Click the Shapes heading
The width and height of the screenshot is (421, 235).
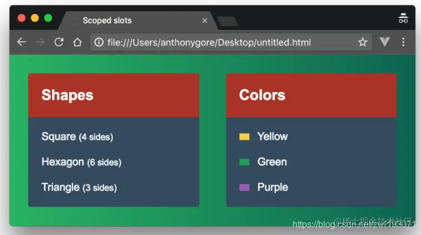67,95
